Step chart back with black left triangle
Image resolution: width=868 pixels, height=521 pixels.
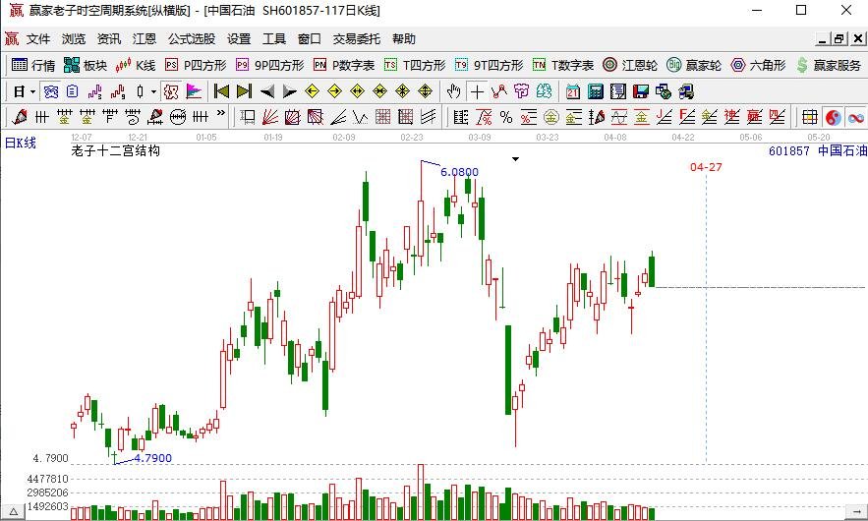[267, 91]
